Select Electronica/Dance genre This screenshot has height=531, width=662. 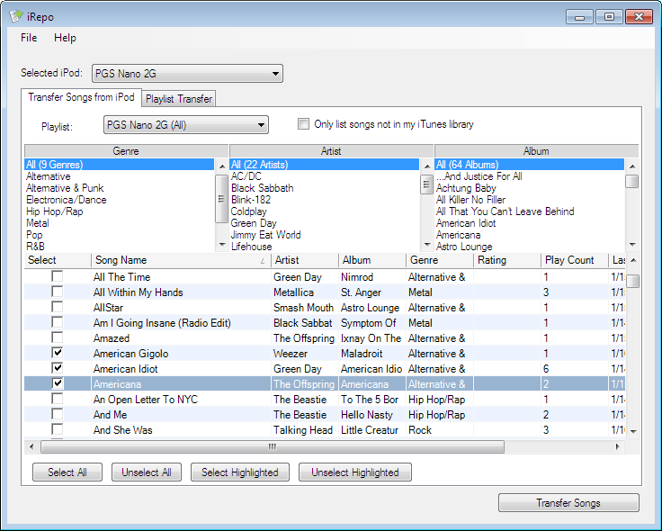tap(119, 200)
